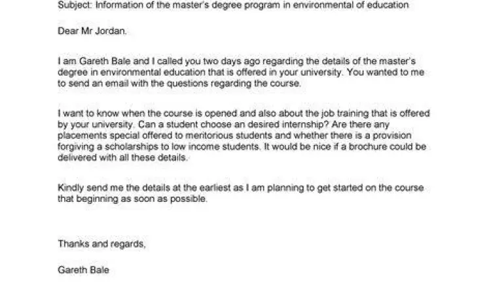
Task: Click the closing "Thanks and regards"
Action: (101, 244)
